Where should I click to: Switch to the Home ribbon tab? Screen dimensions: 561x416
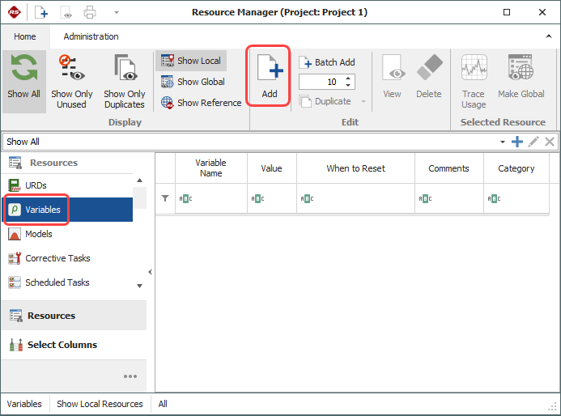pyautogui.click(x=25, y=36)
